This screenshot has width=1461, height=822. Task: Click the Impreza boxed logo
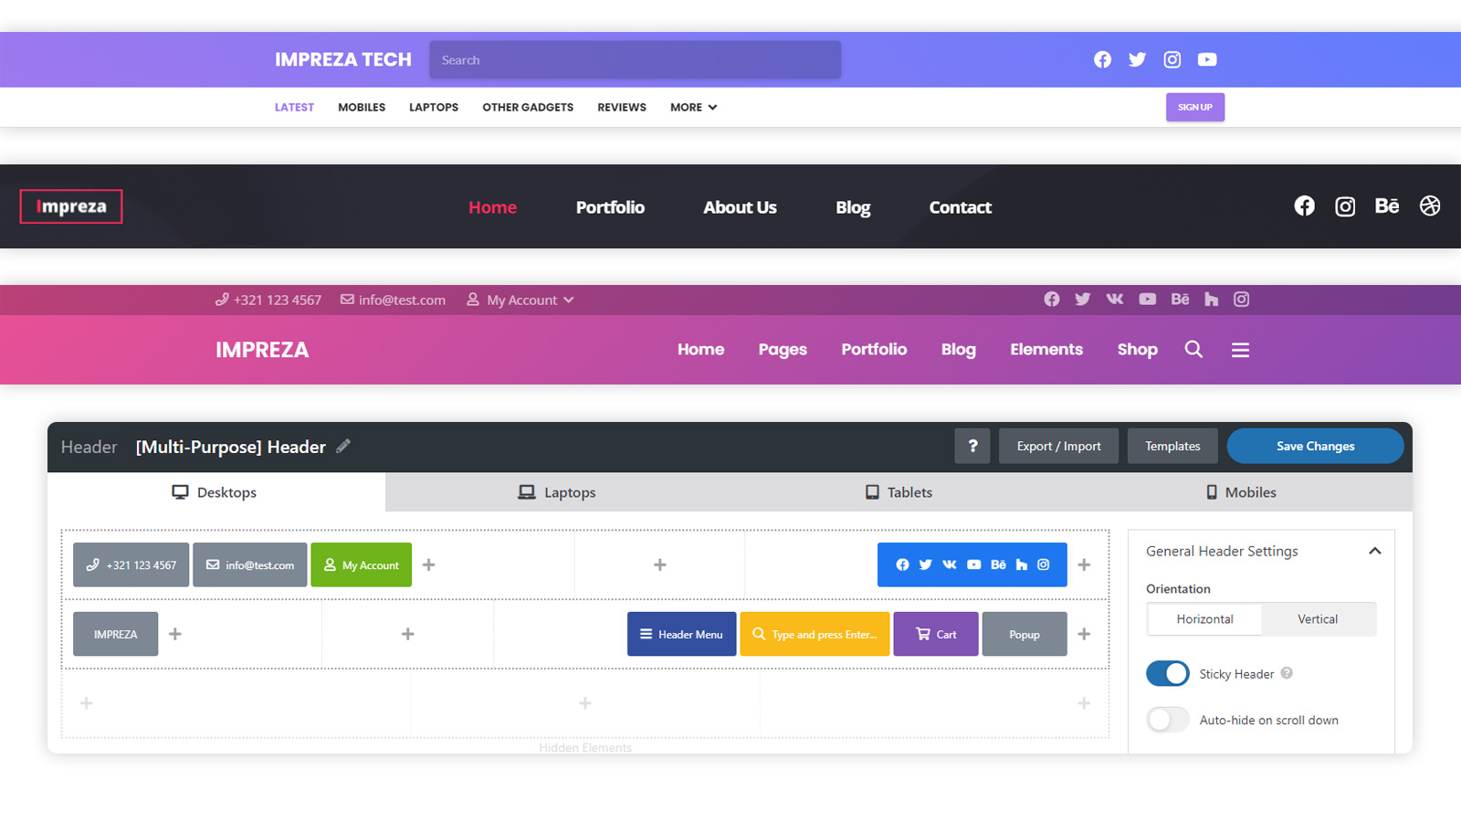71,206
